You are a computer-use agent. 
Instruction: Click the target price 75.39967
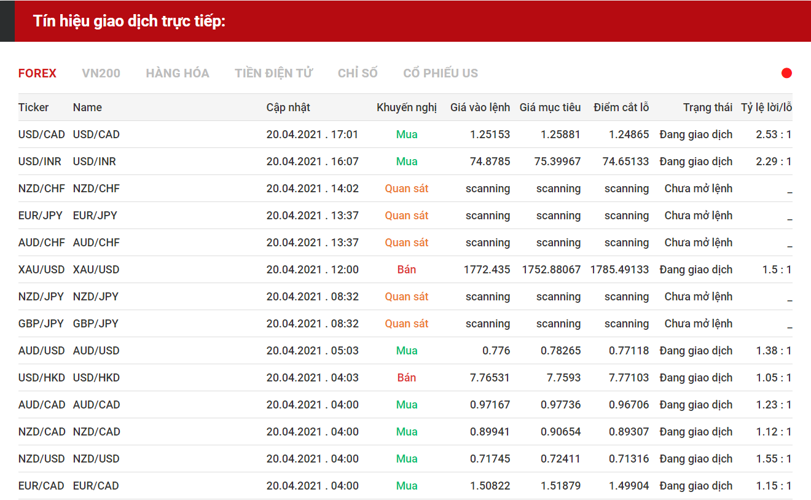[x=558, y=162]
